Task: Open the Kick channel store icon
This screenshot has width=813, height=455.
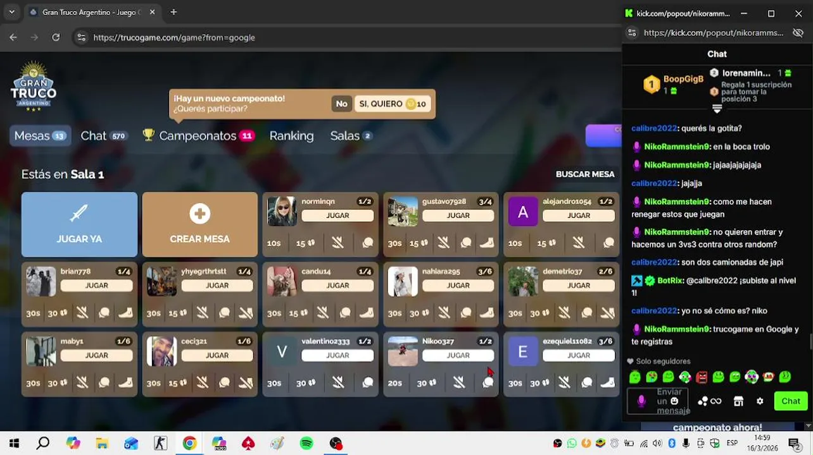Action: click(738, 401)
